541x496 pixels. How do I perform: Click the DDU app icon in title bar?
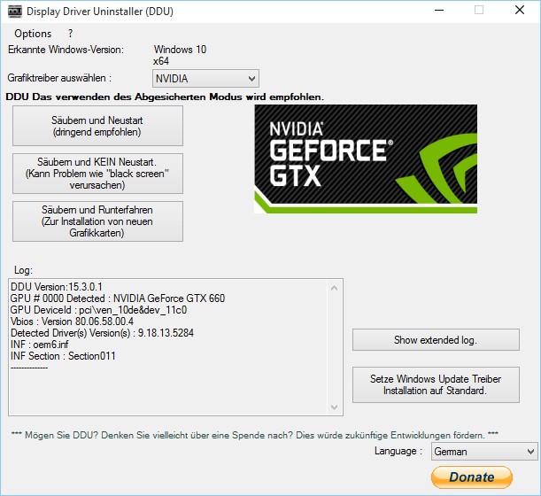click(x=12, y=11)
